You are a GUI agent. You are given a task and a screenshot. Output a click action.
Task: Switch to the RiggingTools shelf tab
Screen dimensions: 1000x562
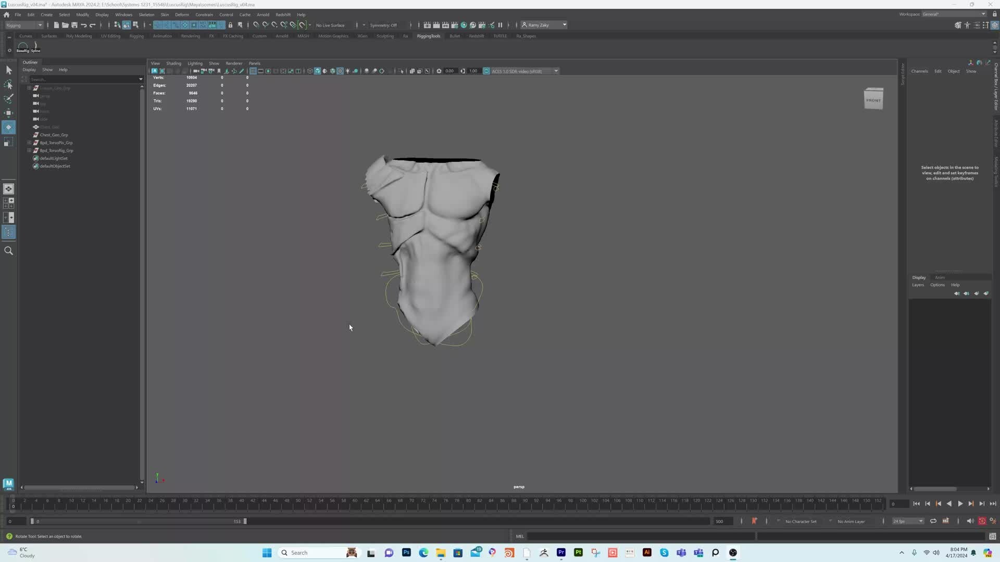point(428,36)
